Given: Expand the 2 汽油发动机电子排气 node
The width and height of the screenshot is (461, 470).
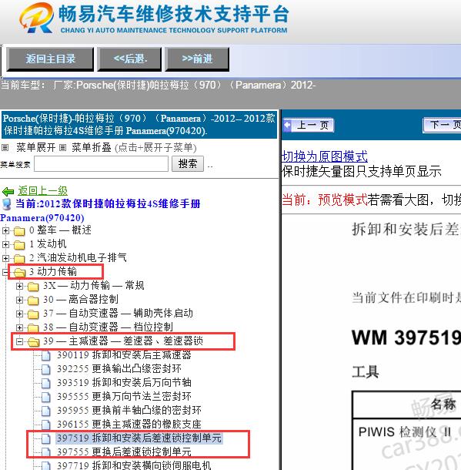Looking at the screenshot, I should [5, 258].
